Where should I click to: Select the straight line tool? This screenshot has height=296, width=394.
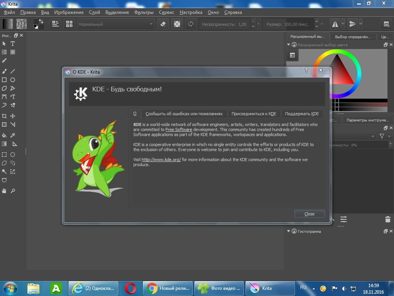(x=13, y=71)
